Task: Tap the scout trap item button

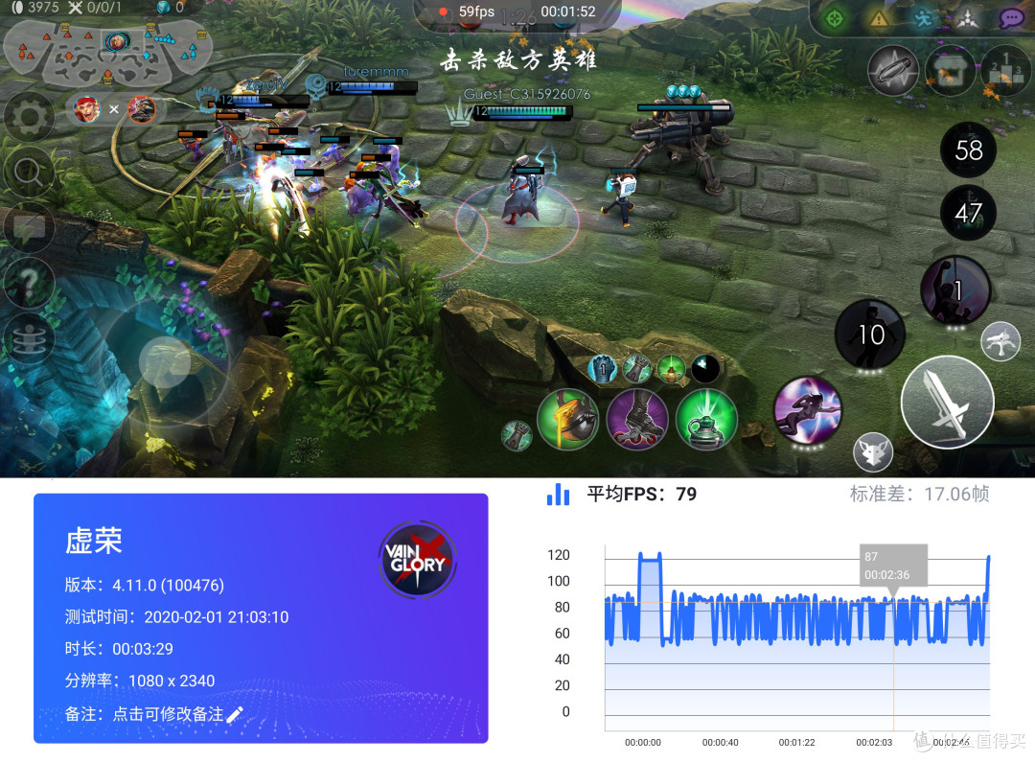Action: tap(893, 71)
